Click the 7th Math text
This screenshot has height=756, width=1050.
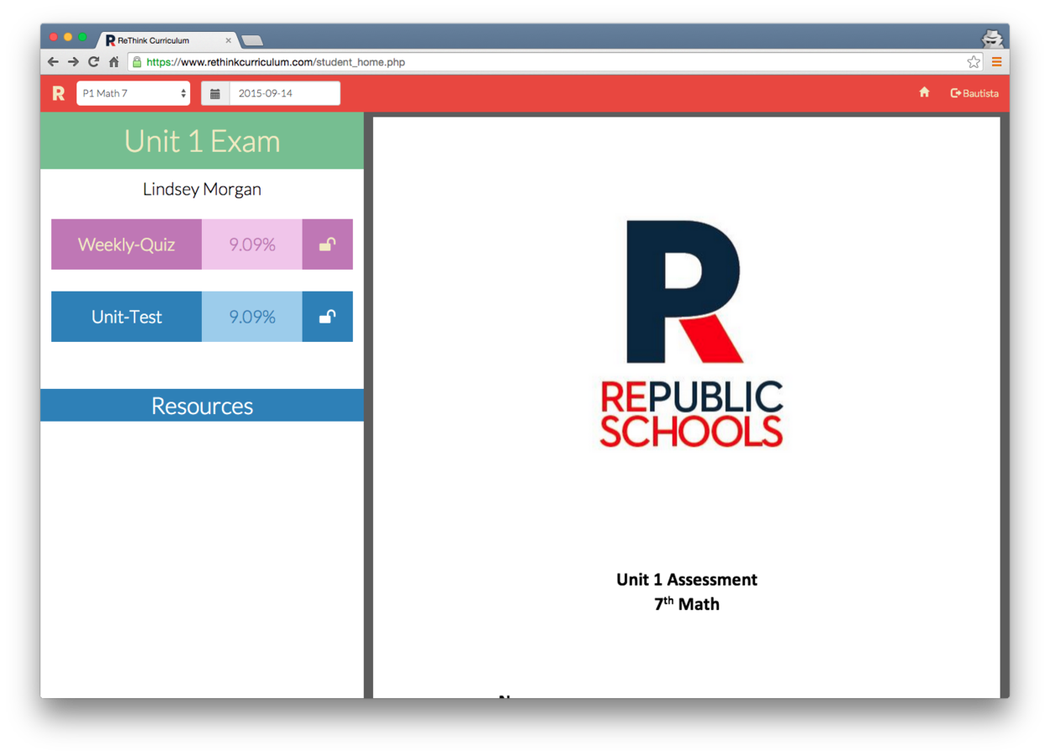(x=687, y=604)
